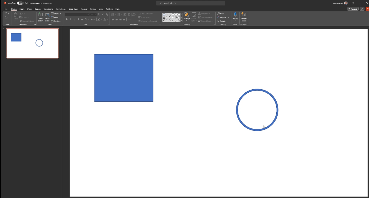This screenshot has height=198, width=369.
Task: Switch to the Animations tab
Action: [x=61, y=9]
